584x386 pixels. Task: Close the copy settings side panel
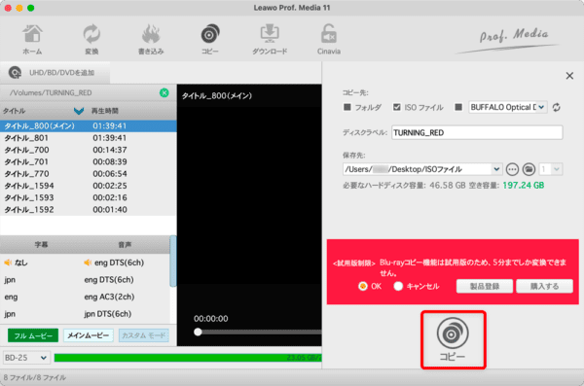tap(569, 76)
